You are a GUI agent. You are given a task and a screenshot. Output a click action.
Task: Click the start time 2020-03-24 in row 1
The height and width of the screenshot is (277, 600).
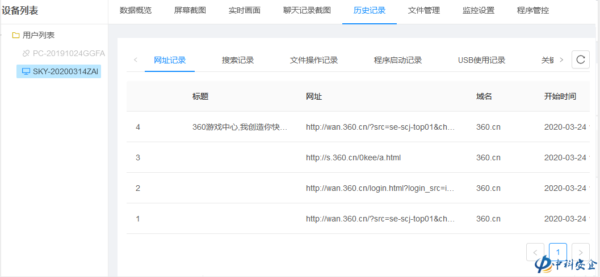pos(565,219)
